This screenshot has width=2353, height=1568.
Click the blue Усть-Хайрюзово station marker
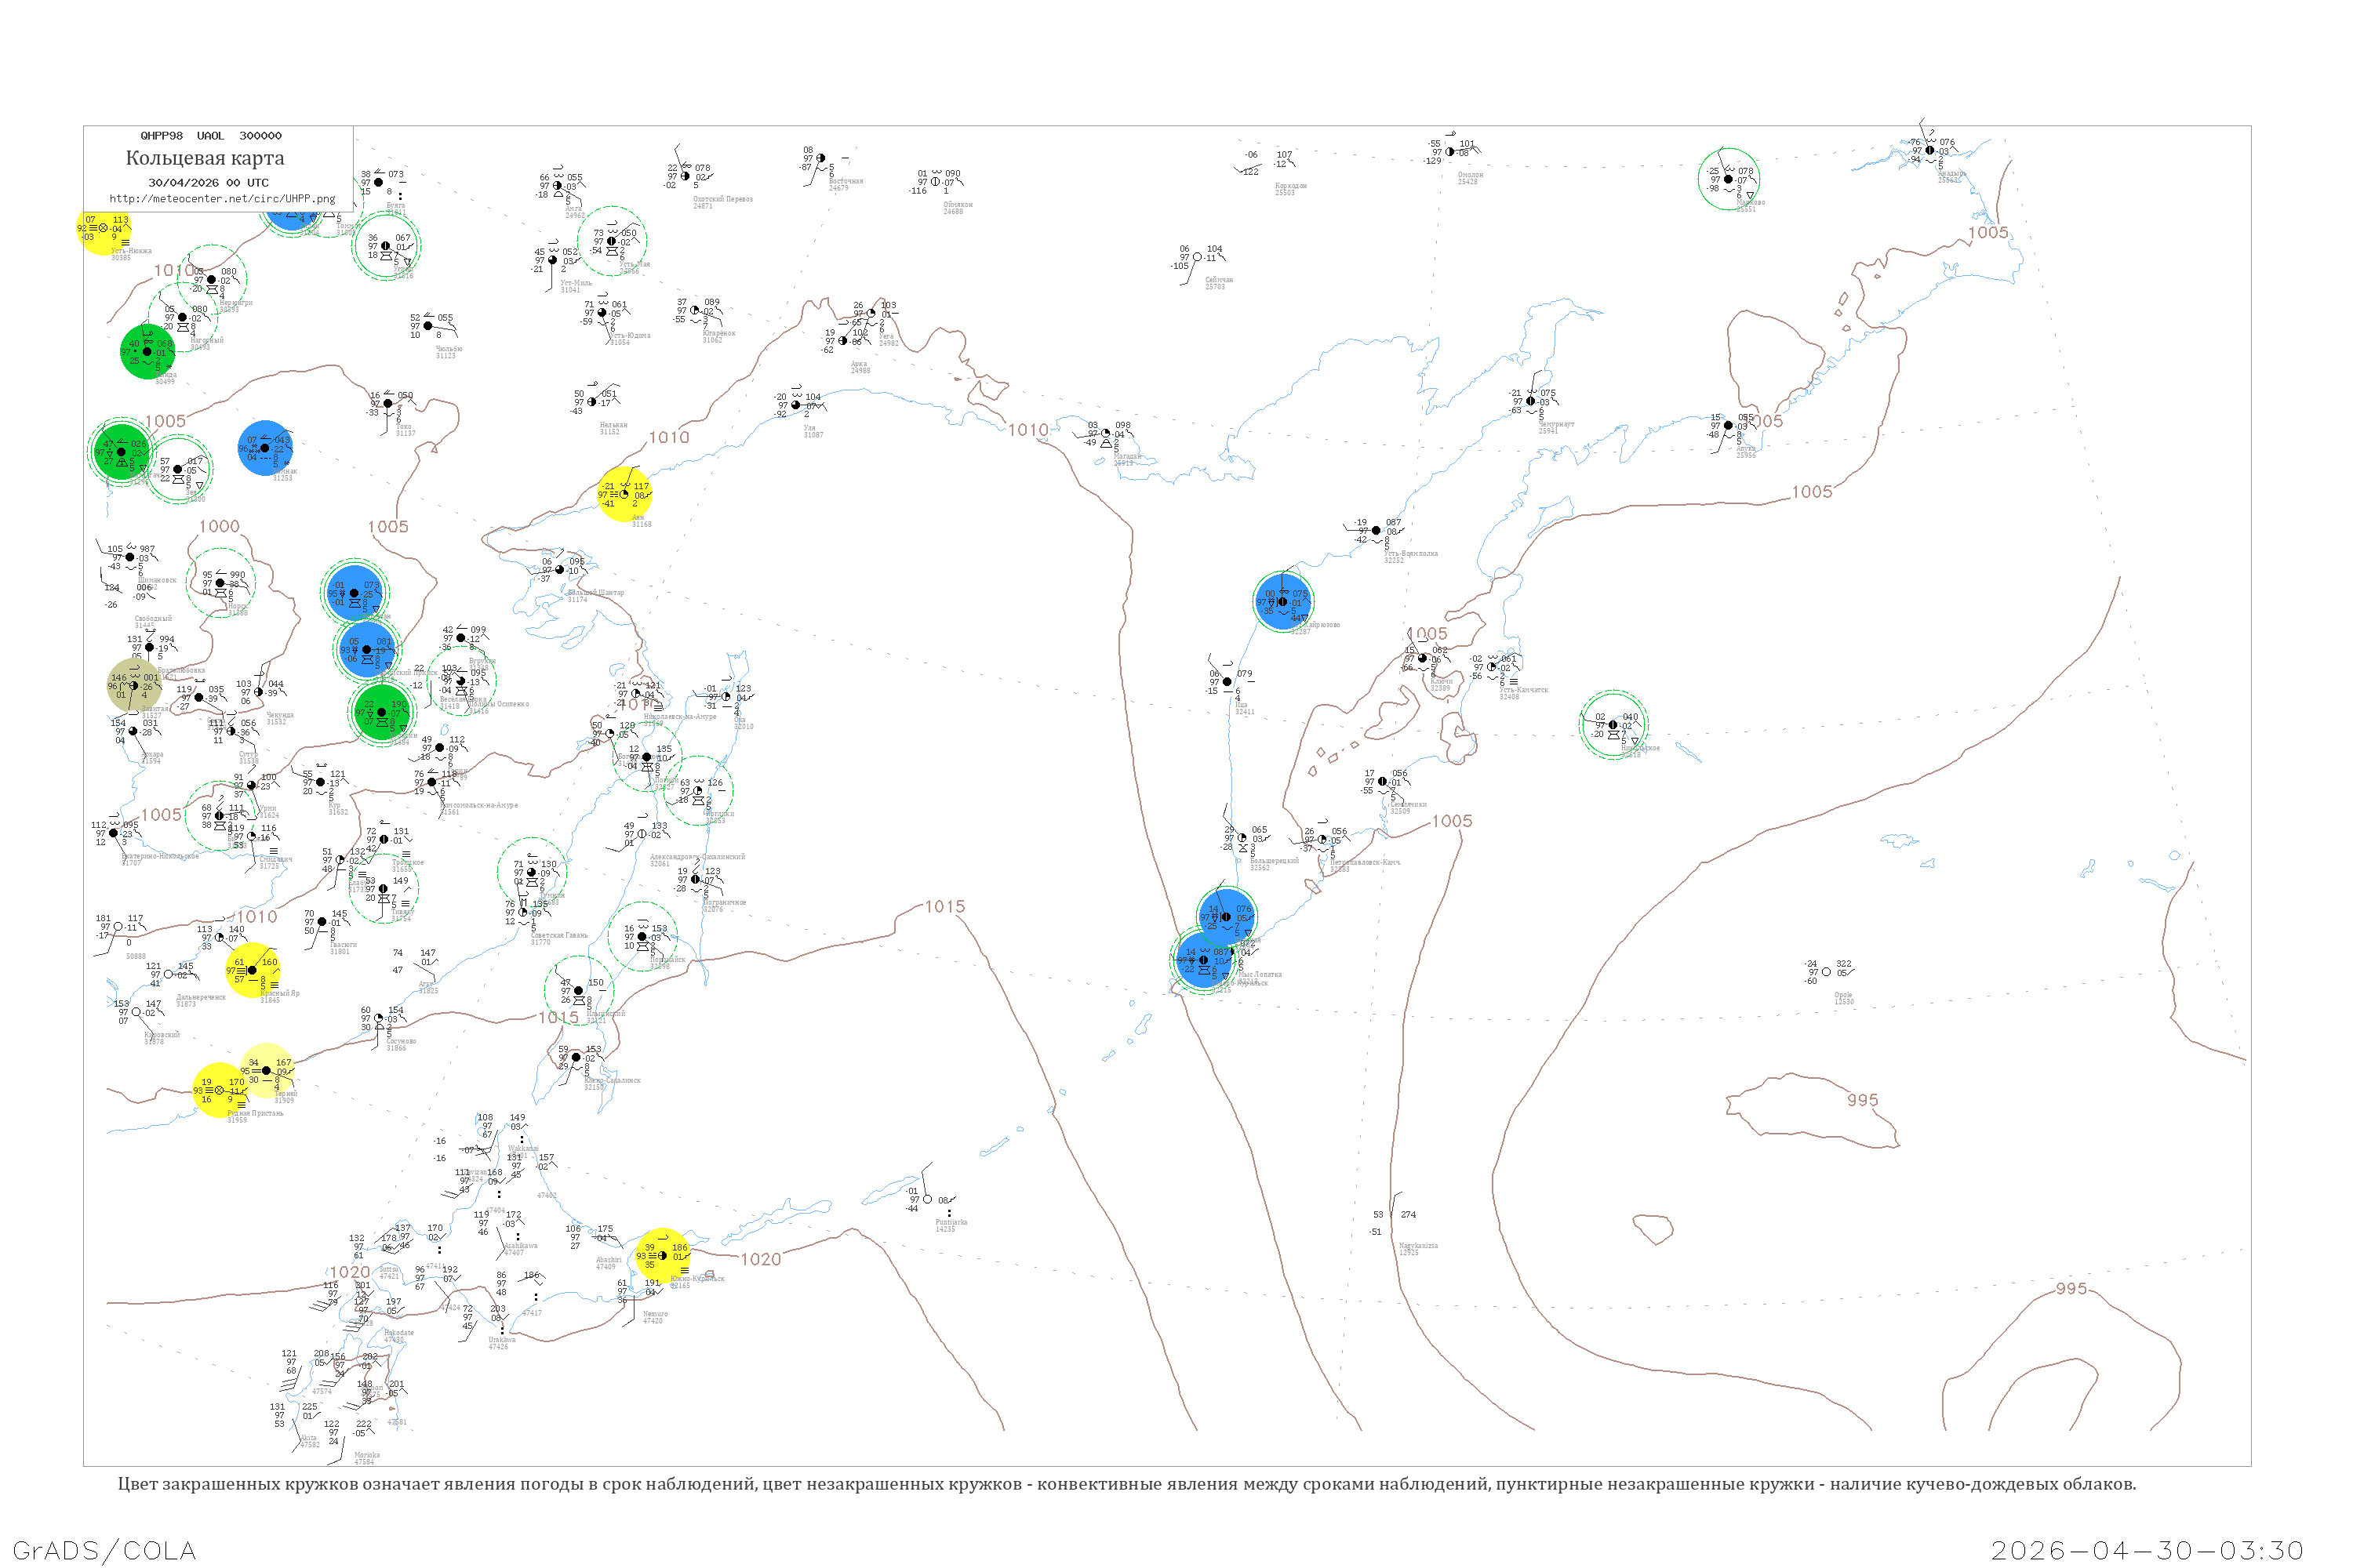point(1282,602)
